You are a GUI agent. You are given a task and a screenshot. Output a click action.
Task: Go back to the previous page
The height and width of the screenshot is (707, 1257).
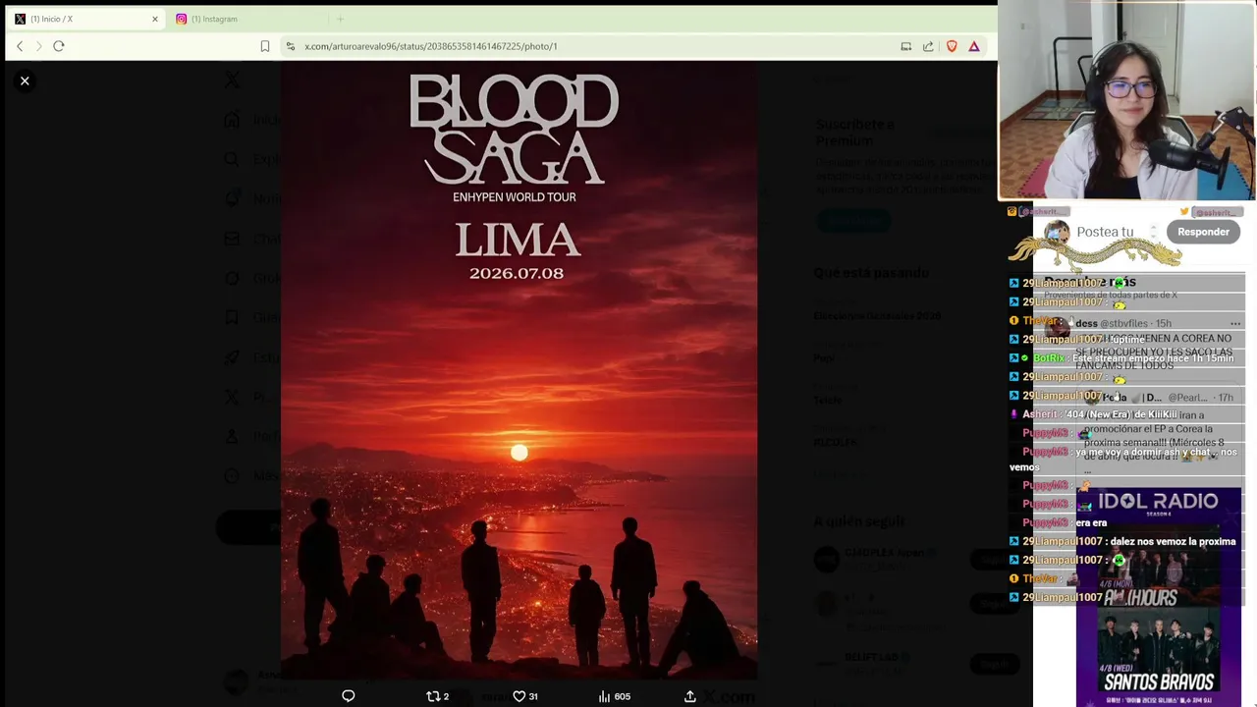pyautogui.click(x=20, y=46)
